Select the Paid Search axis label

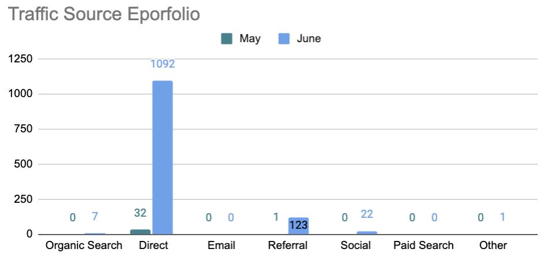coord(423,246)
